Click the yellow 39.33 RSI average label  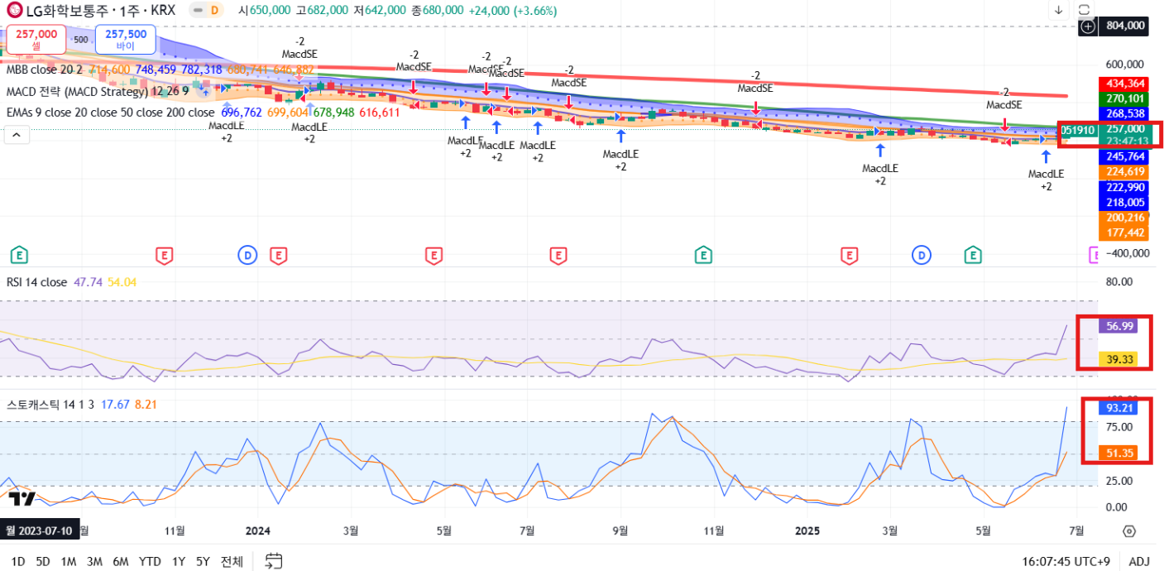click(1118, 359)
